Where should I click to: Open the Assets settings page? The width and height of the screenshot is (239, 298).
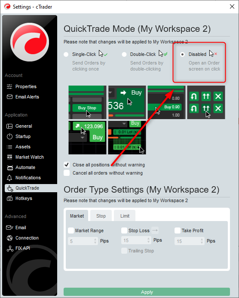point(23,147)
